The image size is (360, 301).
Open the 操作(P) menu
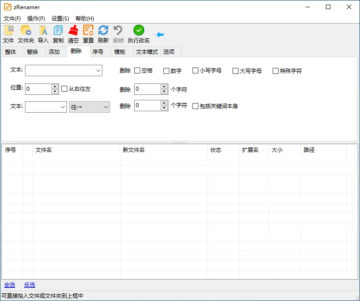pyautogui.click(x=36, y=19)
